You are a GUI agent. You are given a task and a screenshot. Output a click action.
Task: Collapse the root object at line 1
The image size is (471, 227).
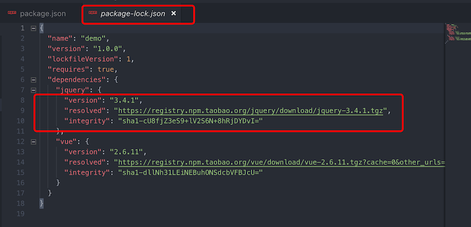(33, 29)
